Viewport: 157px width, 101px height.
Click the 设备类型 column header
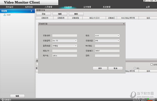click(75, 18)
